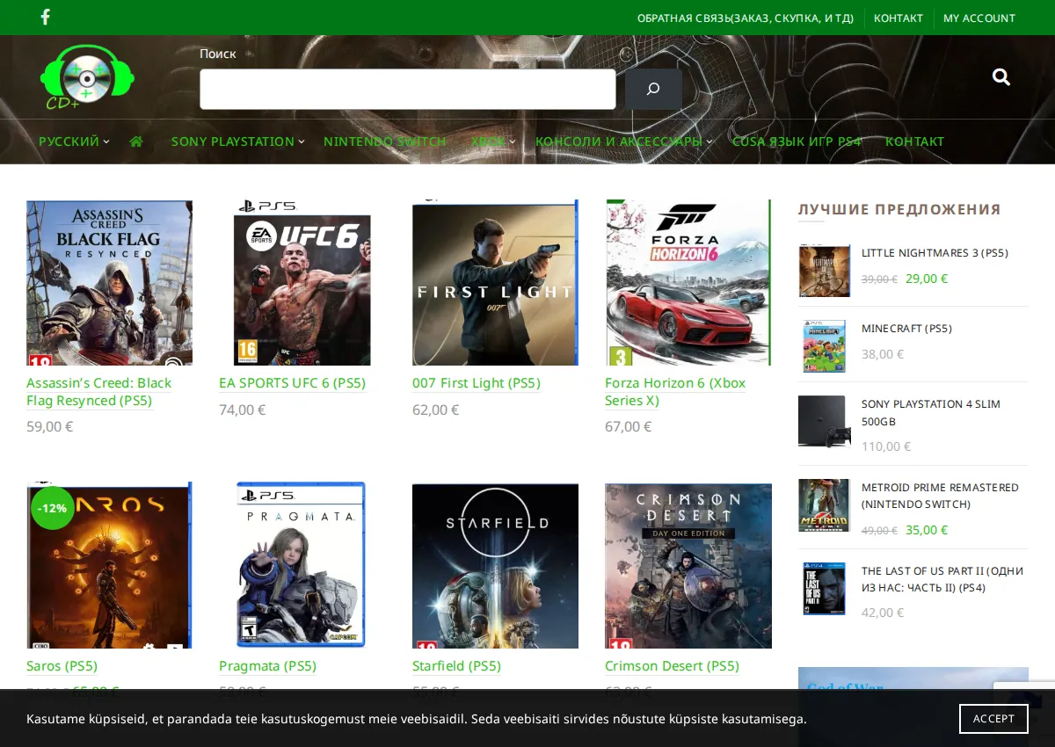The height and width of the screenshot is (747, 1055).
Task: Accept the cookie notice
Action: [993, 718]
